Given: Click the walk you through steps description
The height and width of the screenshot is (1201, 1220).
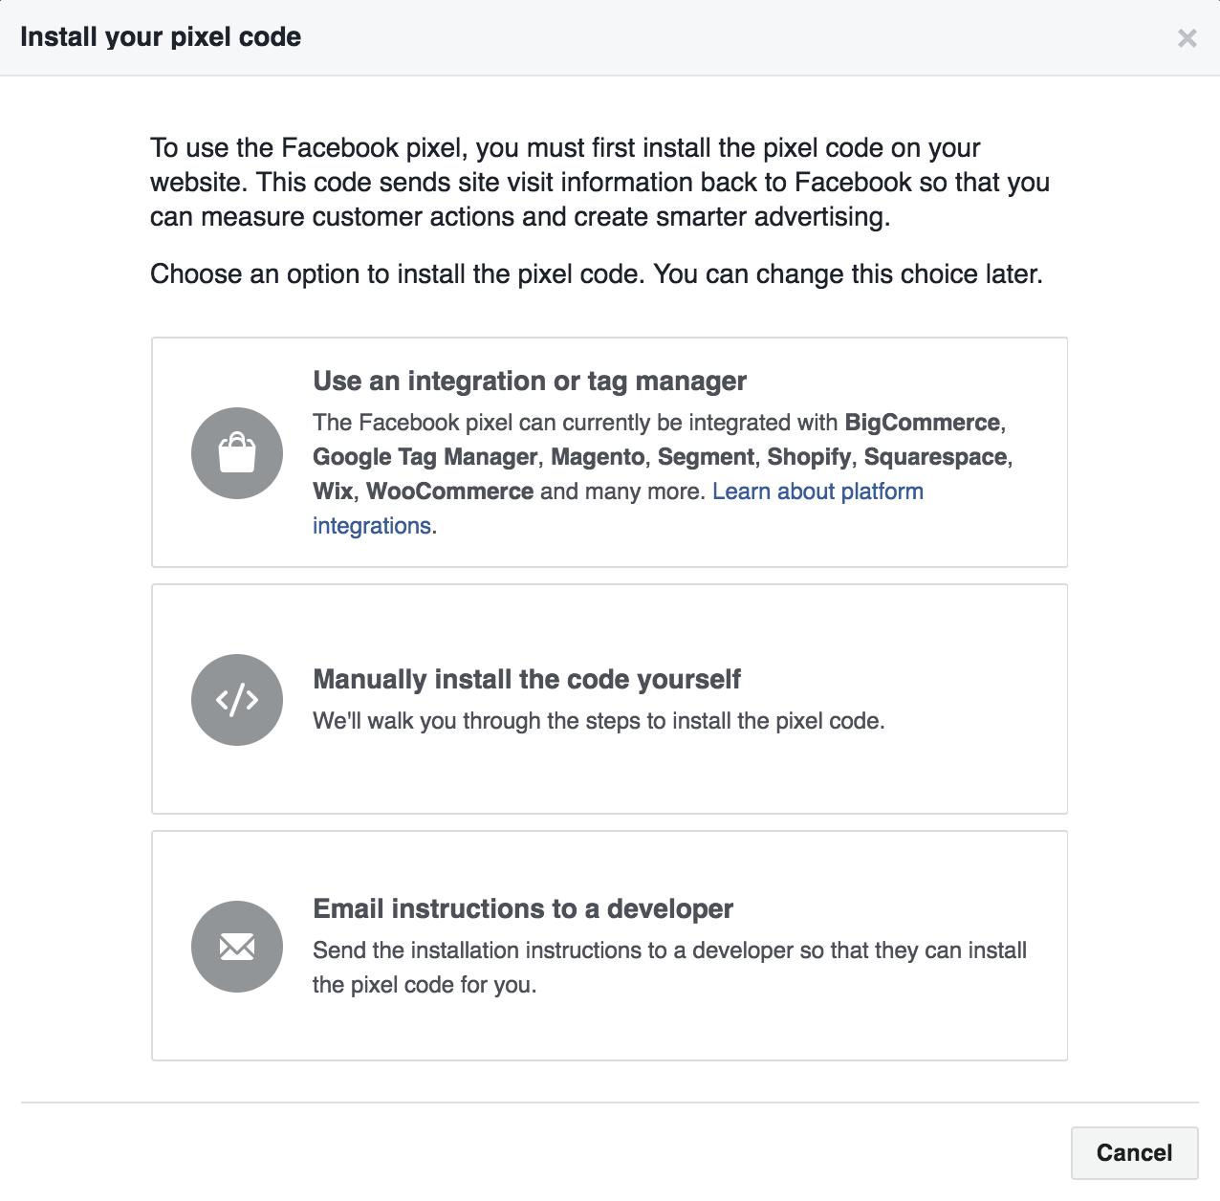Looking at the screenshot, I should (599, 721).
